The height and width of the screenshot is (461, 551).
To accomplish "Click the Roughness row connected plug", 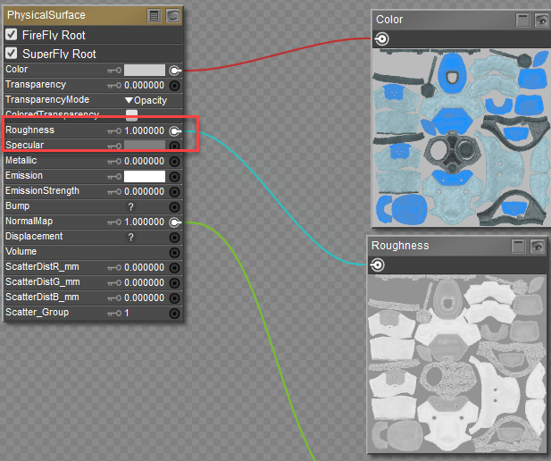I will pos(175,131).
